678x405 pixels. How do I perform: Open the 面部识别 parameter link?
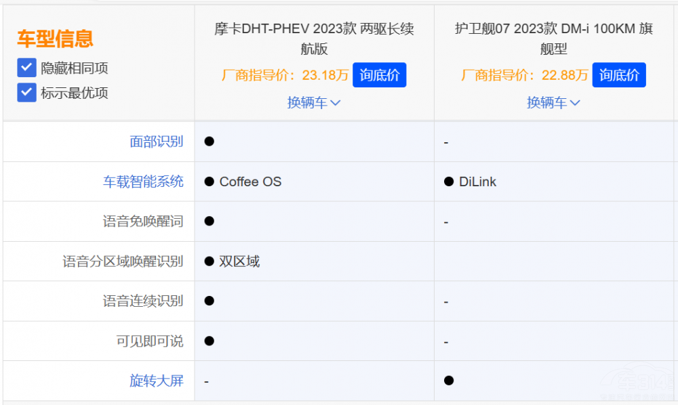[156, 142]
